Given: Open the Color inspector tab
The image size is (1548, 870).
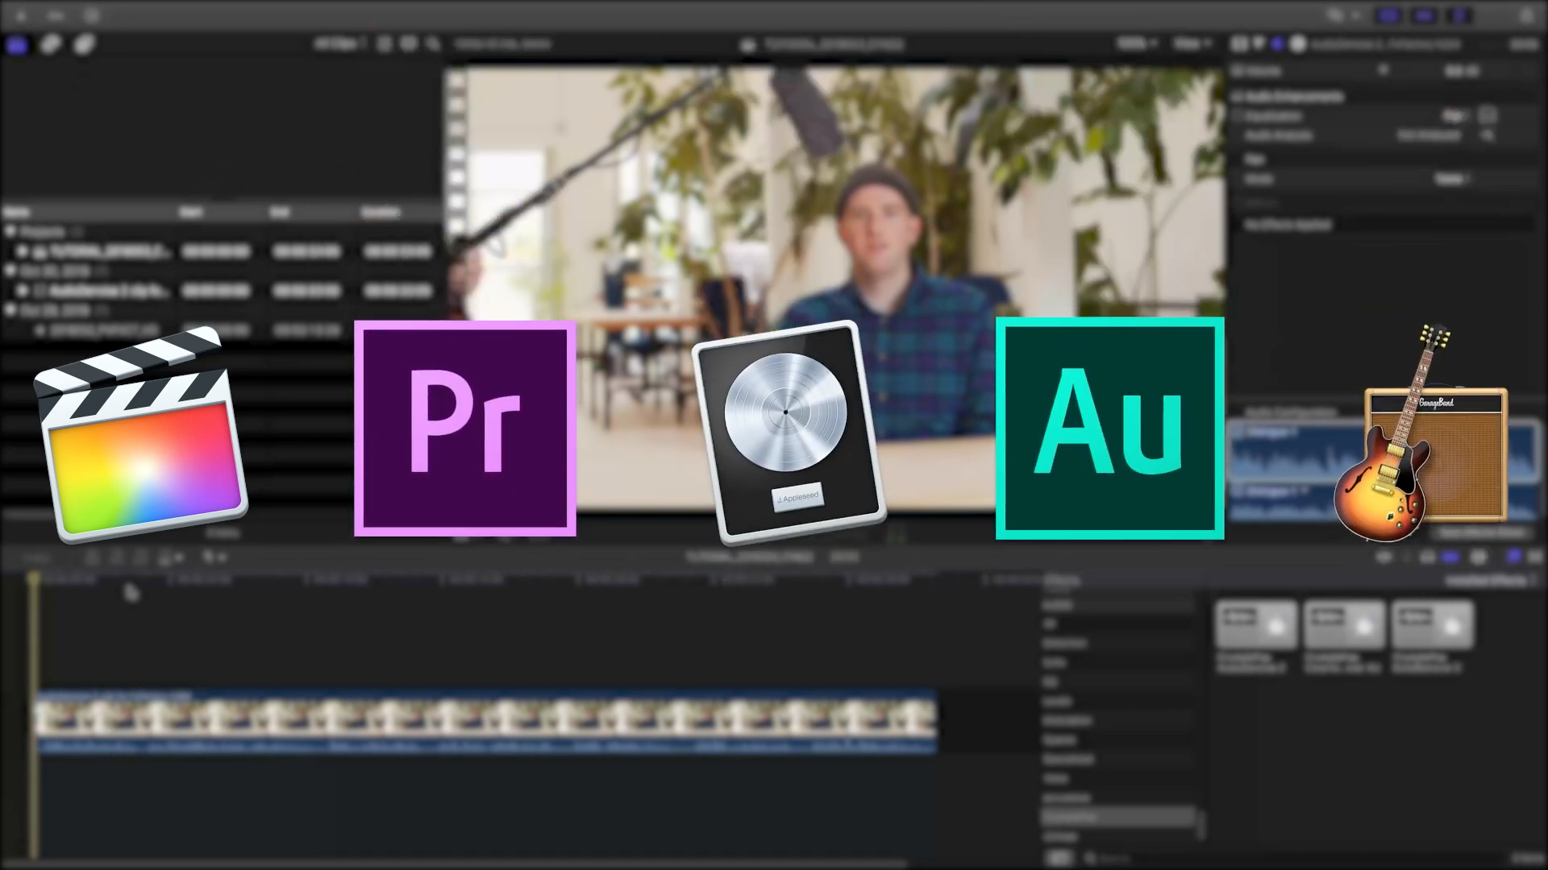Looking at the screenshot, I should [x=1258, y=44].
